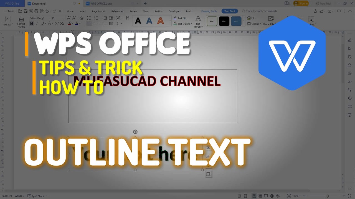Open the Text Fill dropdown
The image size is (355, 199).
click(x=181, y=18)
